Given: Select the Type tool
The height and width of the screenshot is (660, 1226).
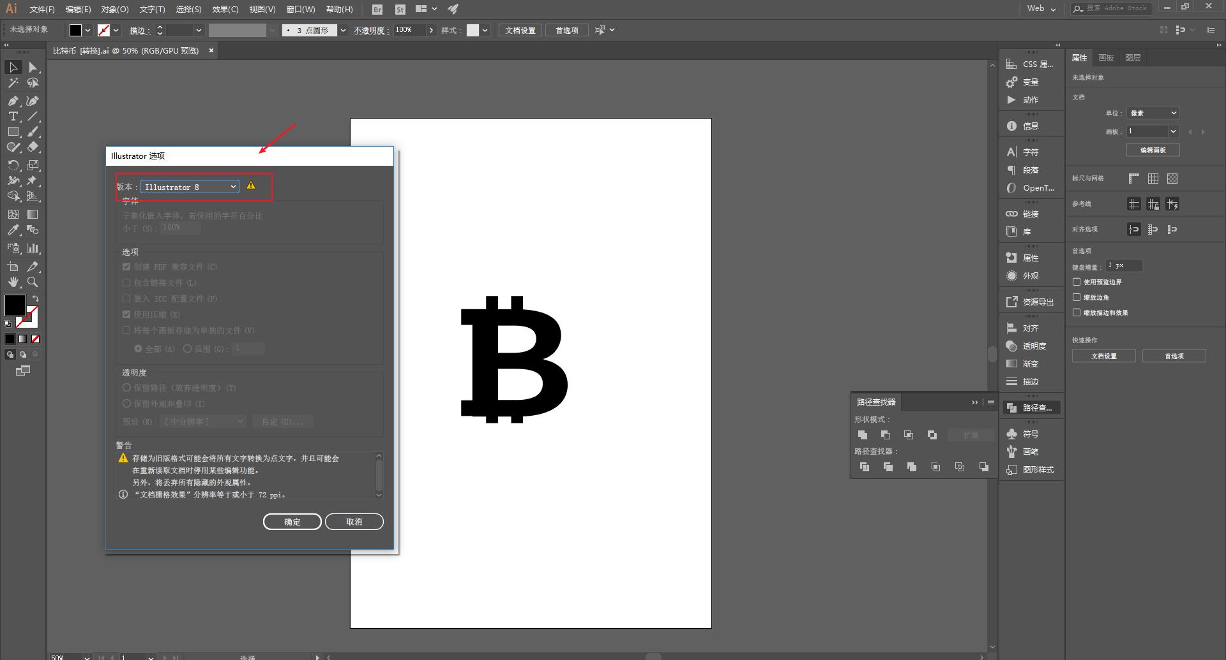Looking at the screenshot, I should (x=13, y=116).
